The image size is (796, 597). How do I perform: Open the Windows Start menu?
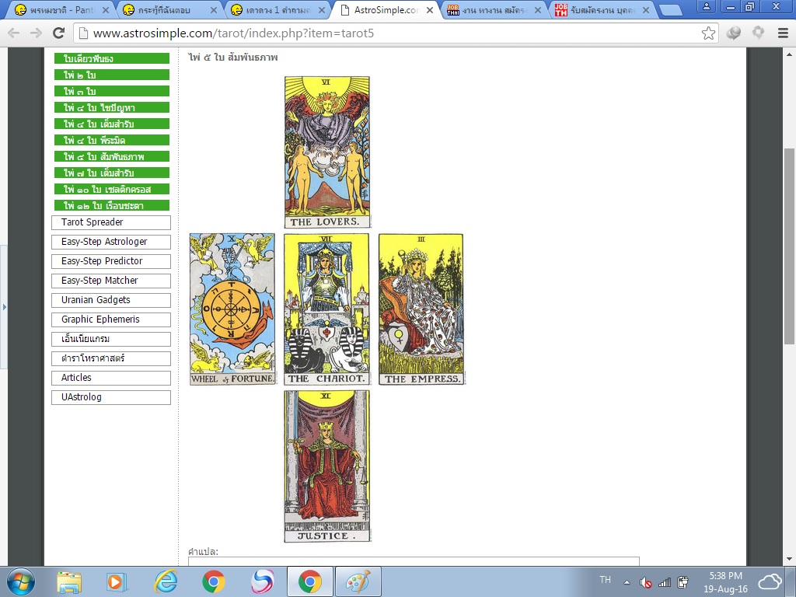click(x=21, y=581)
